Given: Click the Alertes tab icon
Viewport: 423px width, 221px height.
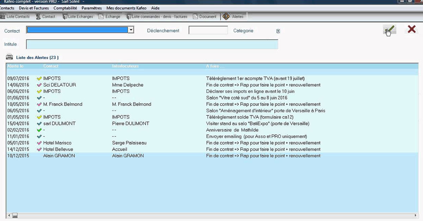Looking at the screenshot, I should 226,17.
